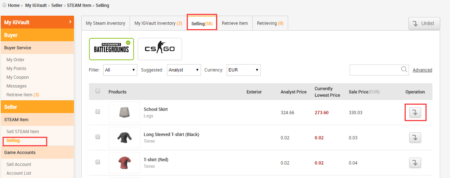Switch to My Steam Inventory tab
450x178 pixels.
pos(105,23)
